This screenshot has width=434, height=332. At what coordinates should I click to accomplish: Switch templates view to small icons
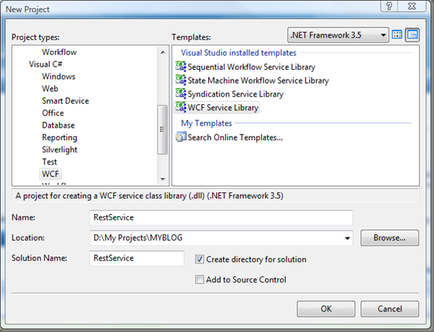point(413,35)
